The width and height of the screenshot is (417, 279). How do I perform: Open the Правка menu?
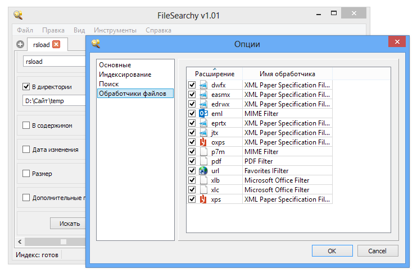pos(53,30)
